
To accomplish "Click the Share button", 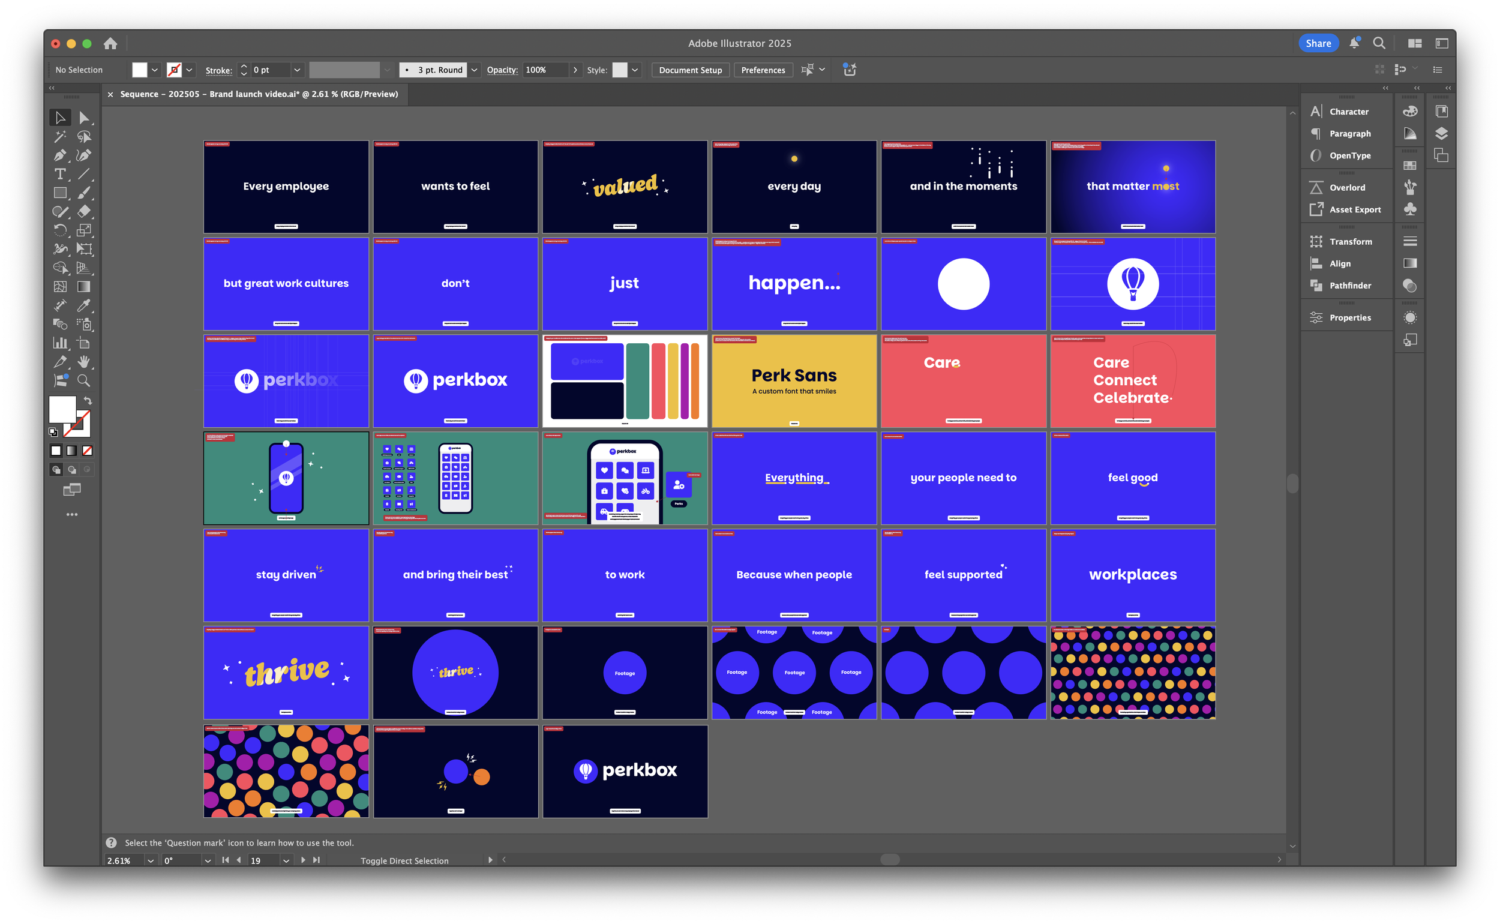I will 1318,43.
